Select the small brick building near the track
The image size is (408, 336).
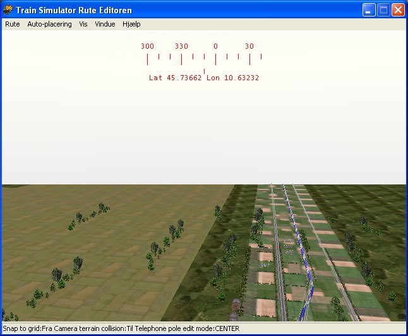click(236, 306)
